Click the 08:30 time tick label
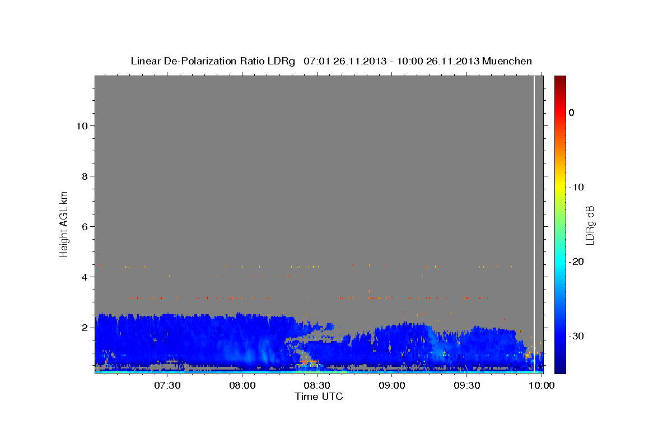The width and height of the screenshot is (672, 448). [x=317, y=385]
